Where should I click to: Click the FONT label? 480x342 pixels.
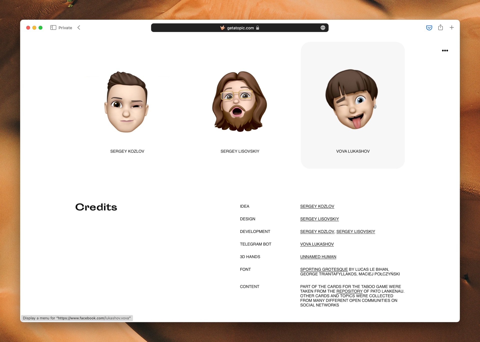tap(245, 269)
